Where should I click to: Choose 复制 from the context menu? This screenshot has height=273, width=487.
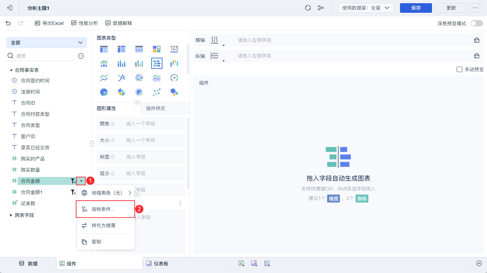coord(106,242)
